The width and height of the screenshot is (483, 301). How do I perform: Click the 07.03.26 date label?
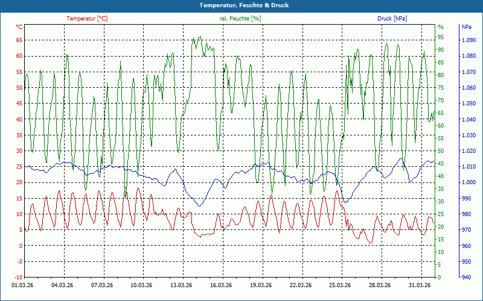[102, 285]
